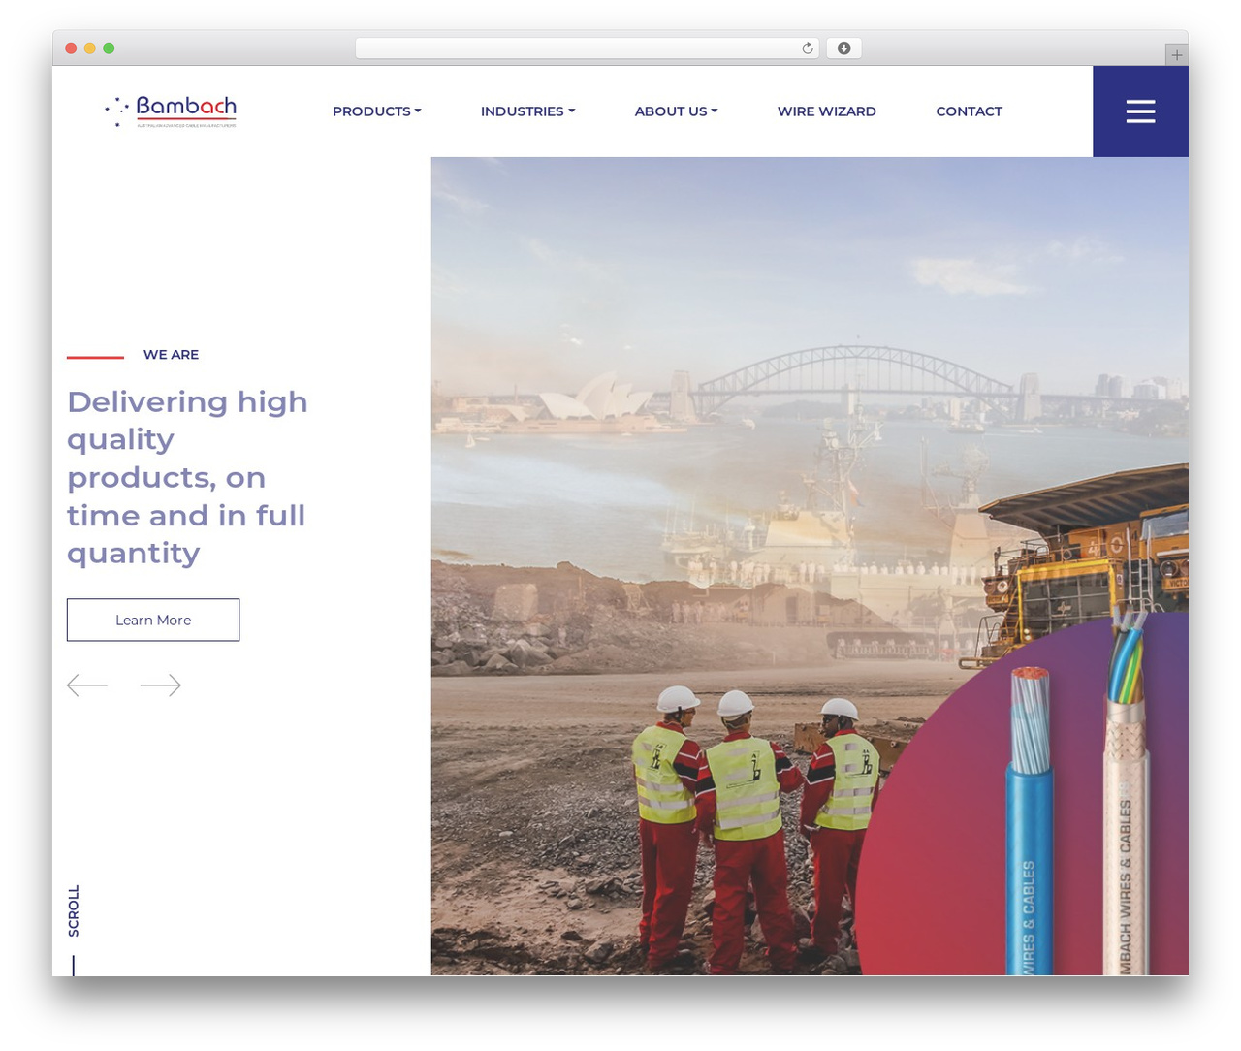This screenshot has width=1241, height=1051.
Task: Click the 'WE ARE' label
Action: tap(171, 355)
